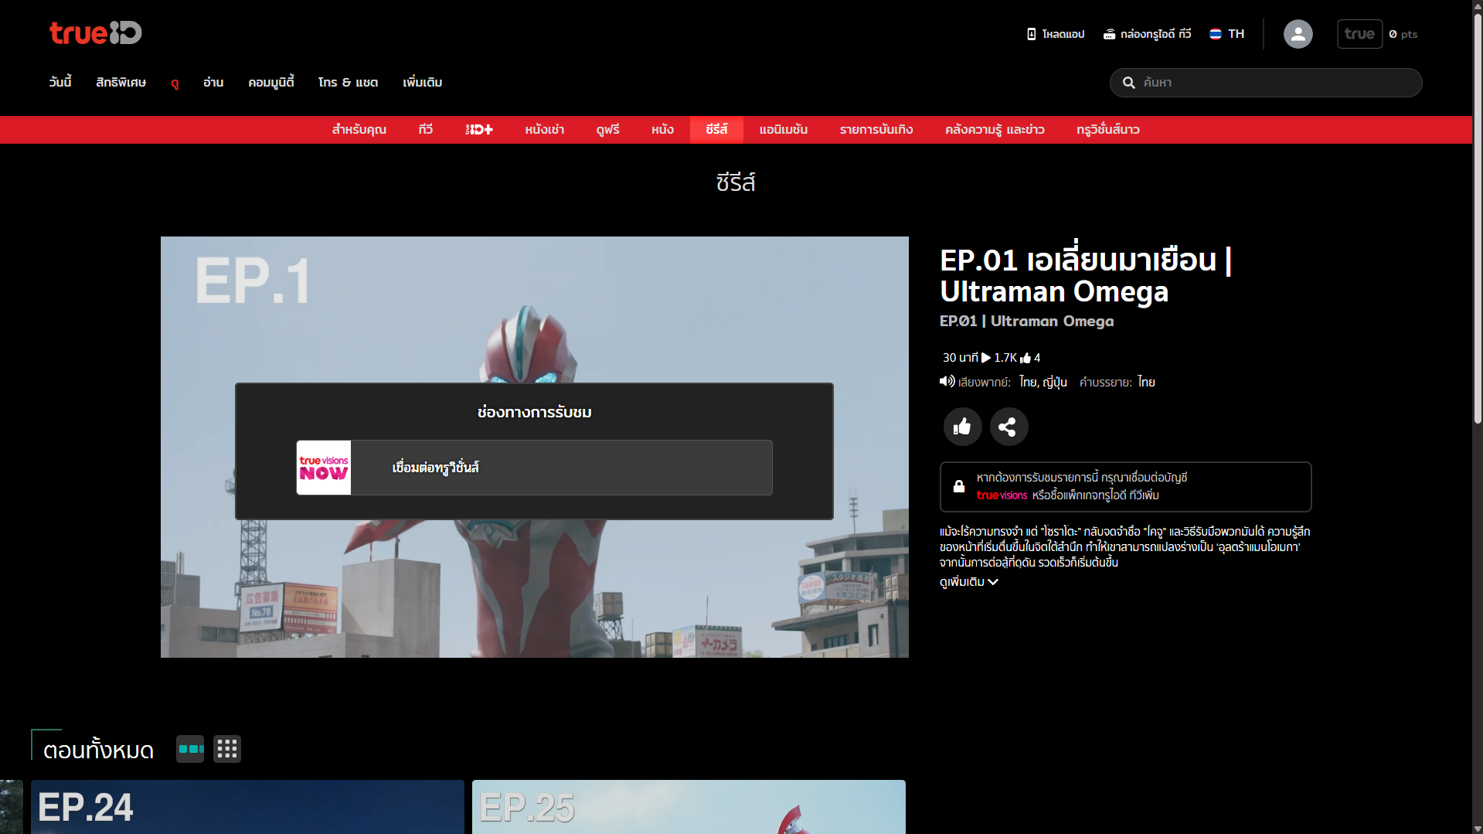Click the audio speaker icon beside เสียงพากย์
The height and width of the screenshot is (834, 1483).
(x=947, y=381)
